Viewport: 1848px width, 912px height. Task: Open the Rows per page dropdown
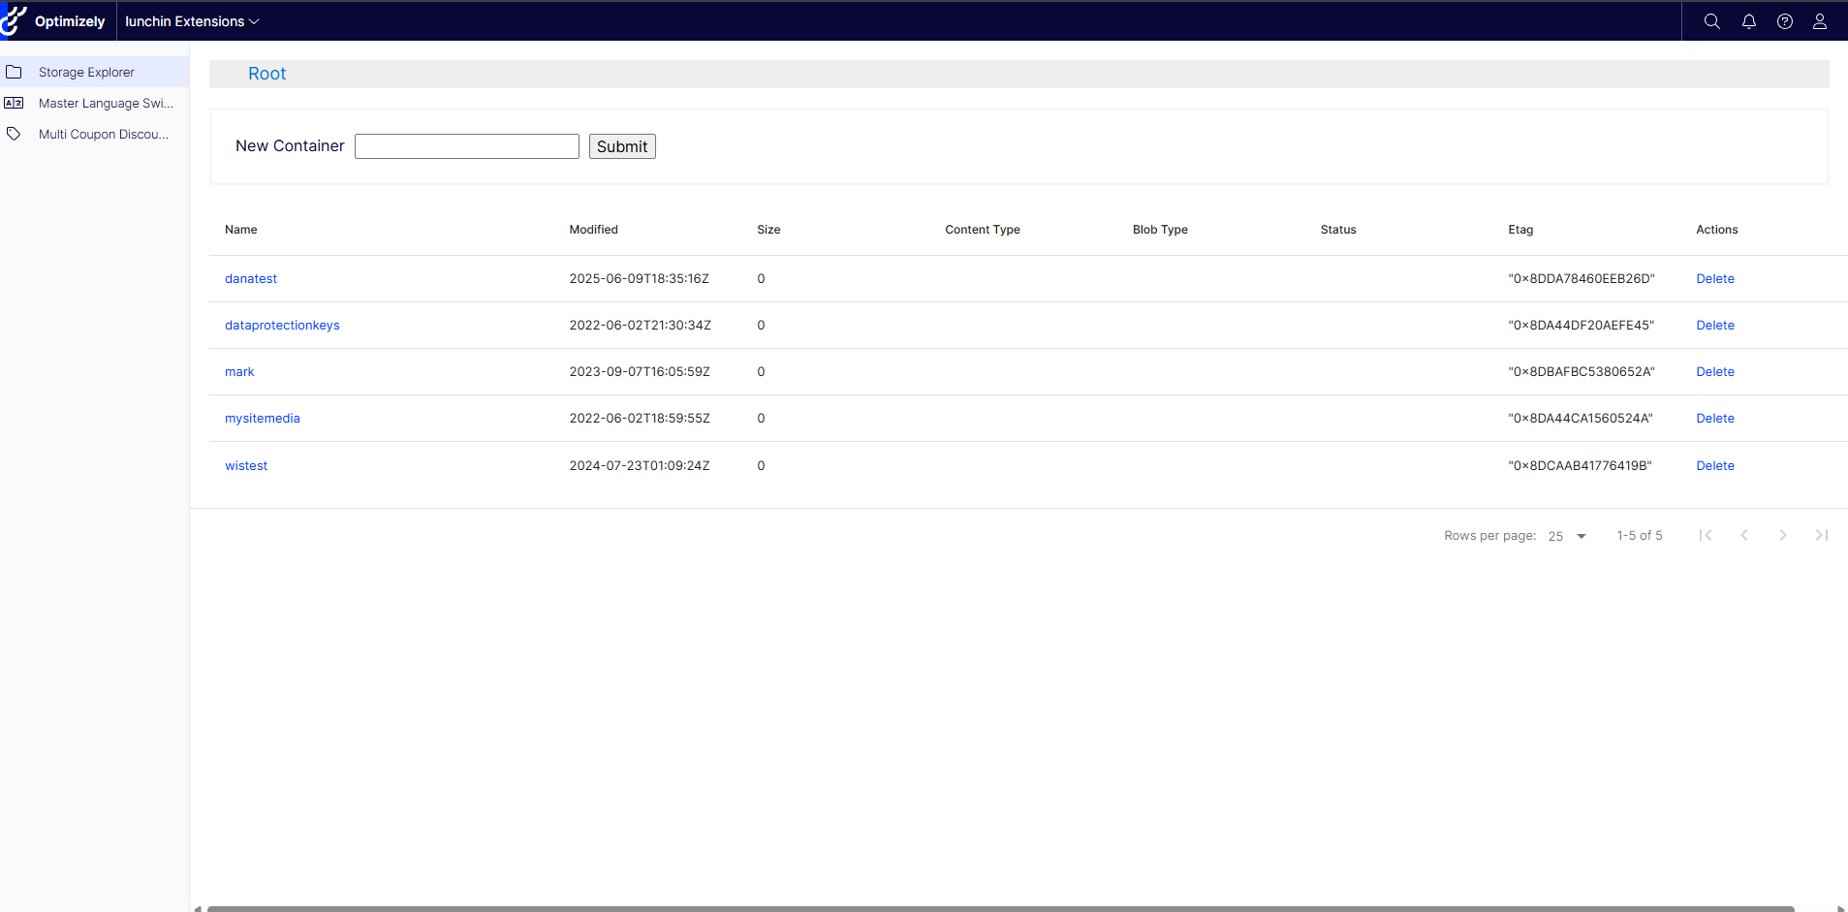pos(1565,536)
